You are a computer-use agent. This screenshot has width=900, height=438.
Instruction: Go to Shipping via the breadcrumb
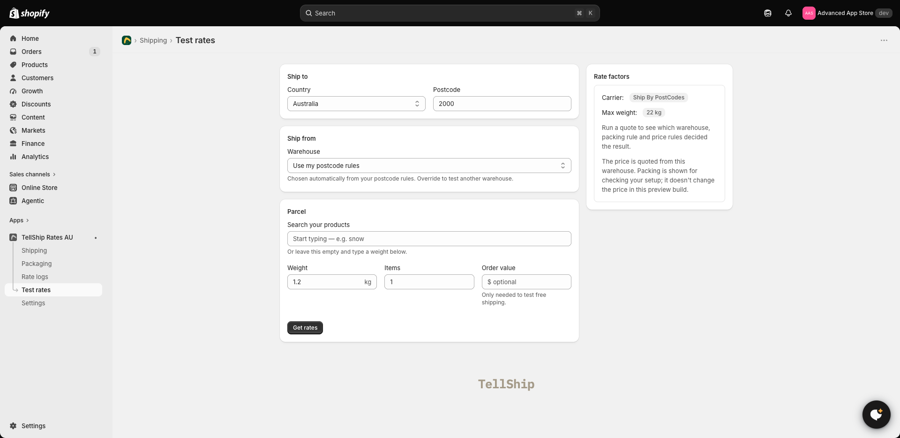(x=153, y=40)
